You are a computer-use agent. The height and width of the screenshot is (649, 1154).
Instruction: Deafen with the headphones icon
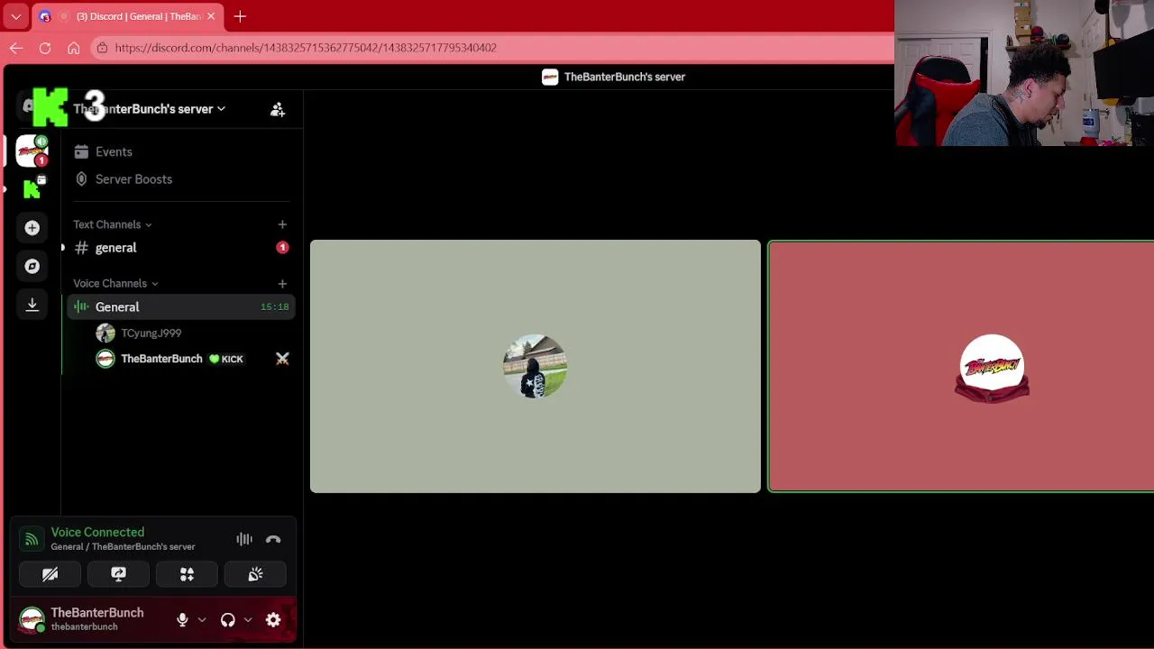pos(227,620)
